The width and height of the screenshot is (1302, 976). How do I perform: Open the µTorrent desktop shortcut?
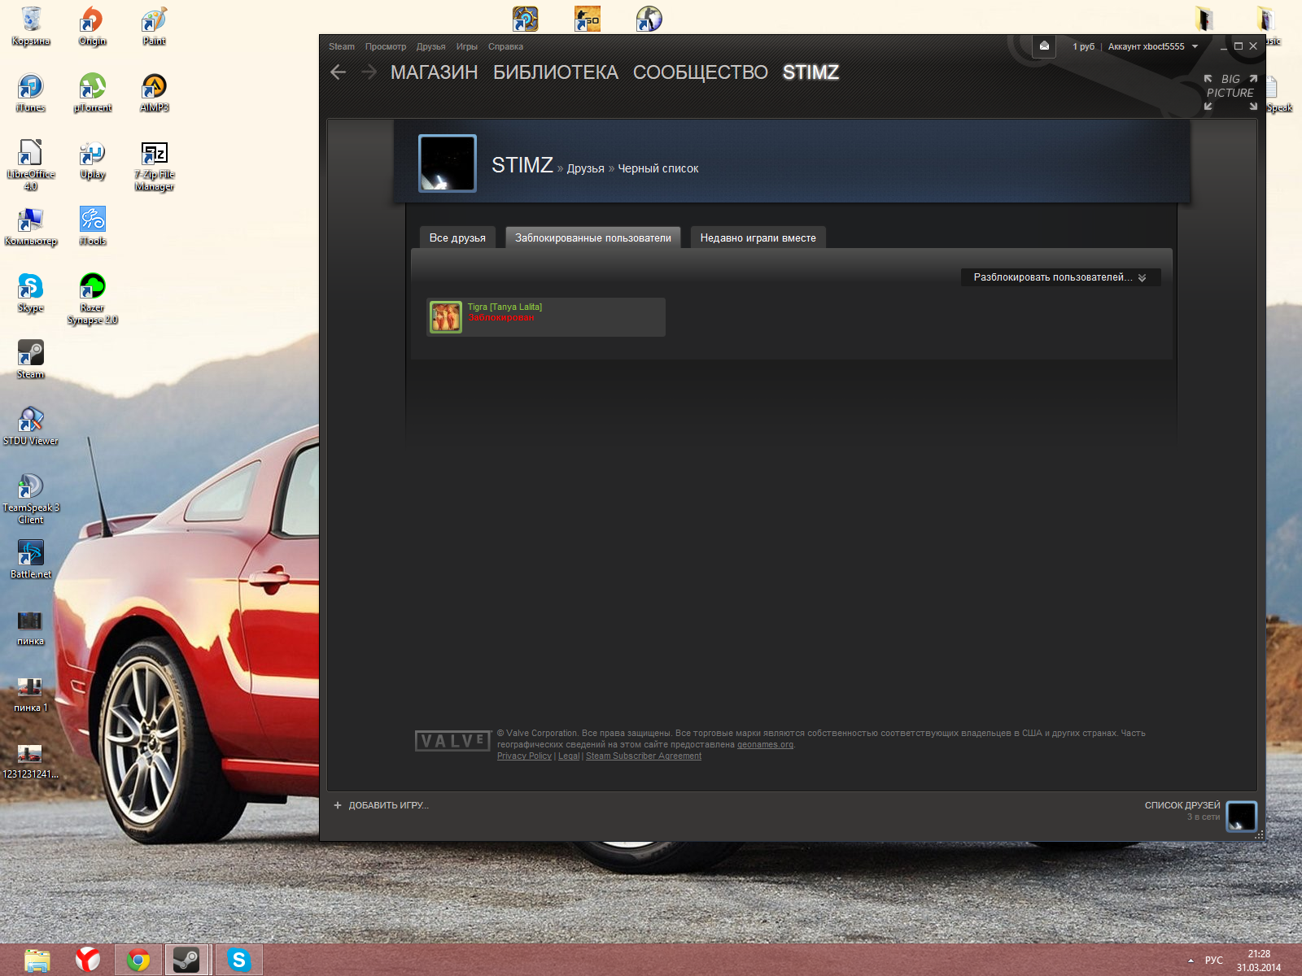click(x=92, y=92)
